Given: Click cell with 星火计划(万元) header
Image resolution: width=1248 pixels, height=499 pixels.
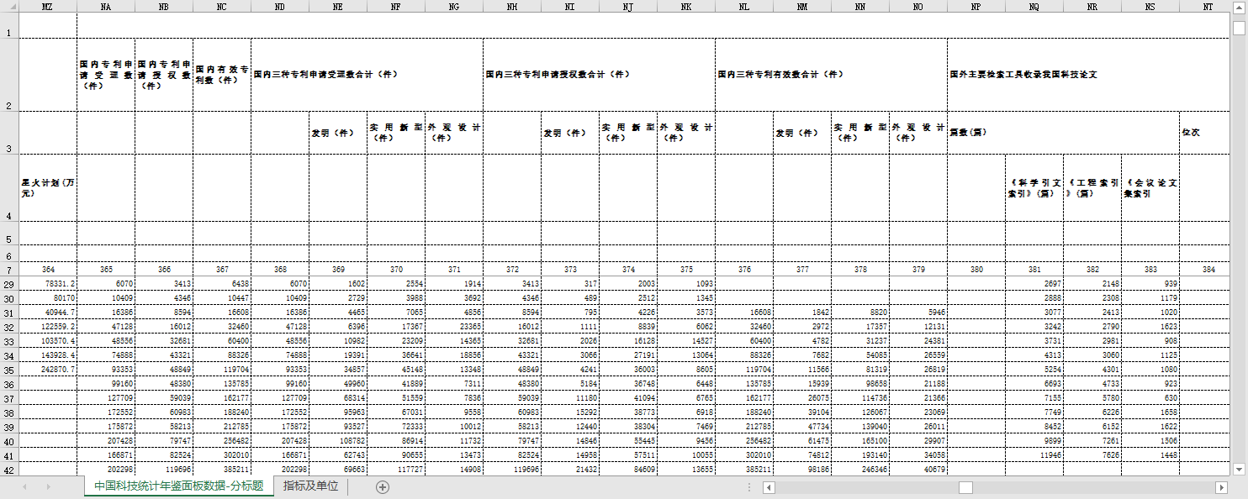Looking at the screenshot, I should pyautogui.click(x=47, y=187).
